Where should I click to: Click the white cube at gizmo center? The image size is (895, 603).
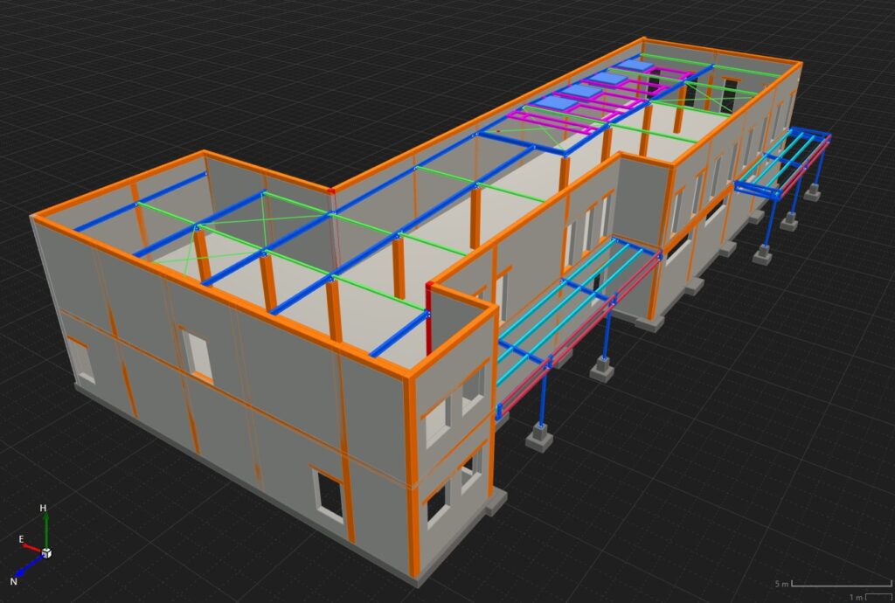coord(46,553)
